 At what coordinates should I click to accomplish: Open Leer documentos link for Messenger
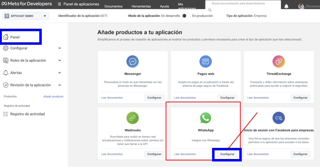[x=112, y=98]
